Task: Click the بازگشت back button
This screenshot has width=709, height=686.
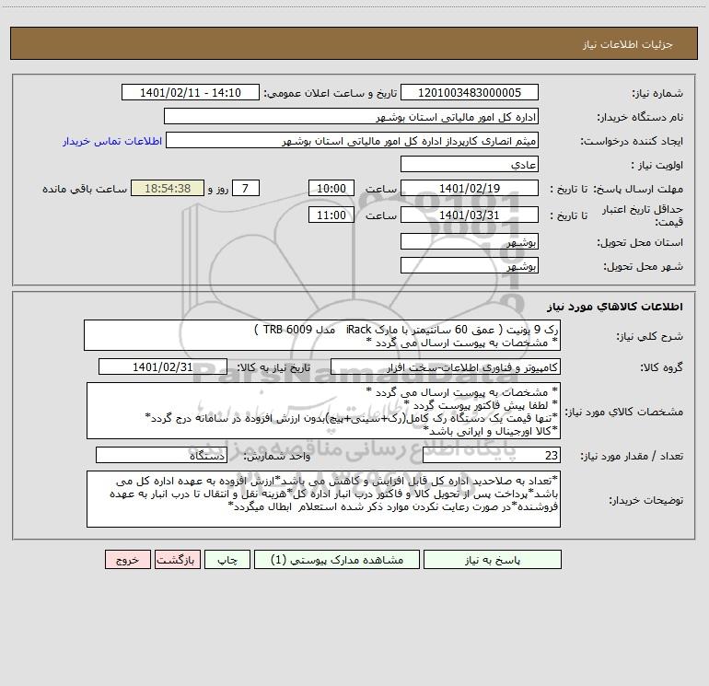Action: pyautogui.click(x=177, y=559)
